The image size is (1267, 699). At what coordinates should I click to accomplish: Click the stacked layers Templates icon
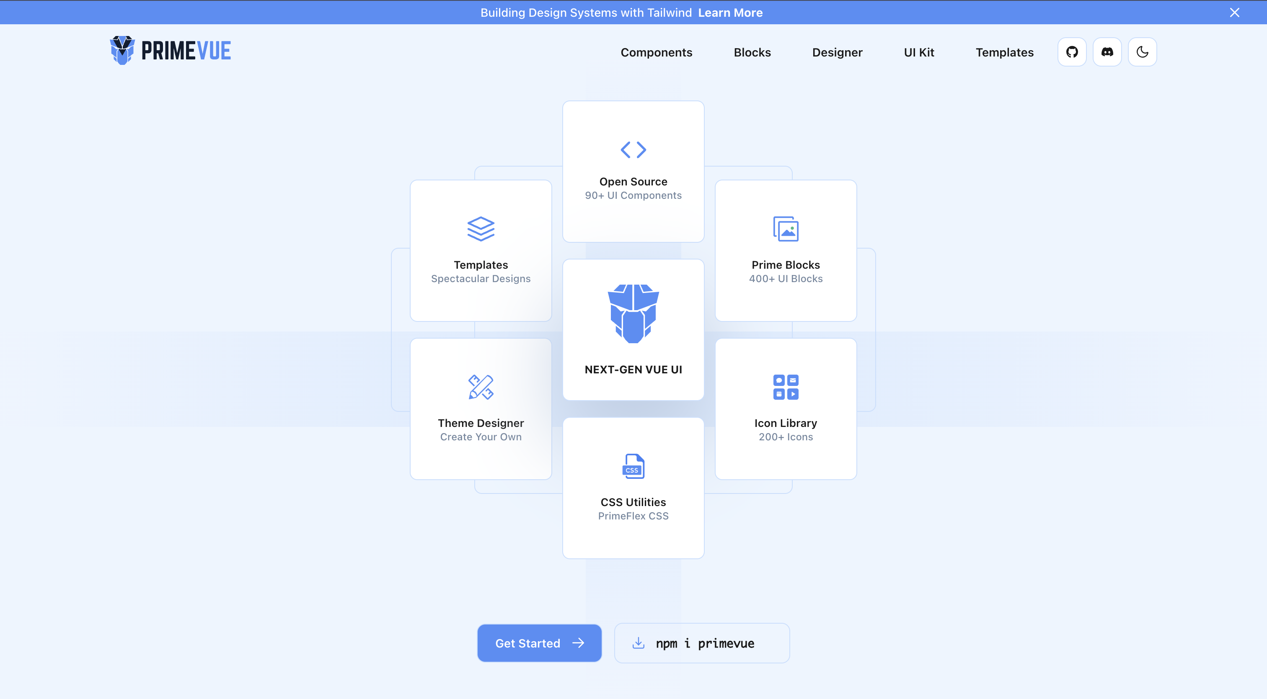point(481,229)
